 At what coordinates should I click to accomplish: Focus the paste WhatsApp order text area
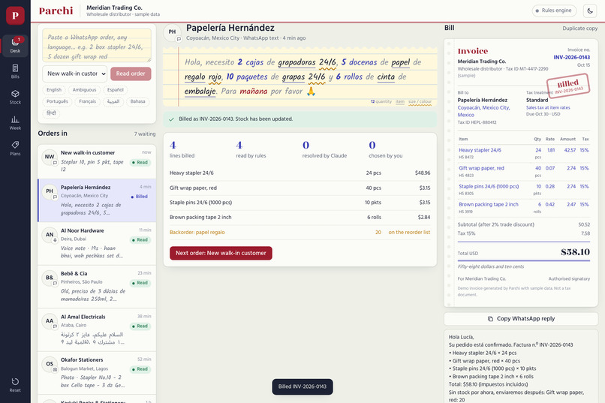[x=97, y=46]
